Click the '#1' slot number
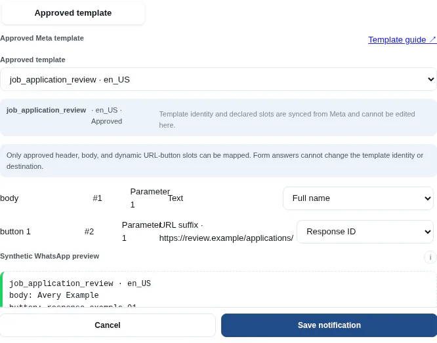 pos(97,198)
